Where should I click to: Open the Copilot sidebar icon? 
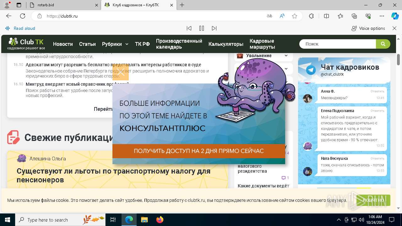click(395, 16)
